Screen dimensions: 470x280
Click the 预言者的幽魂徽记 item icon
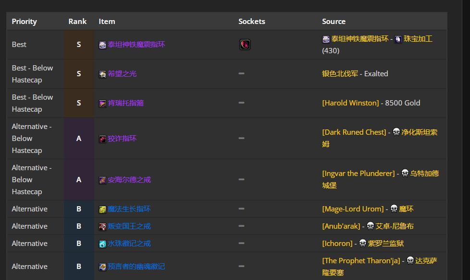pos(102,267)
